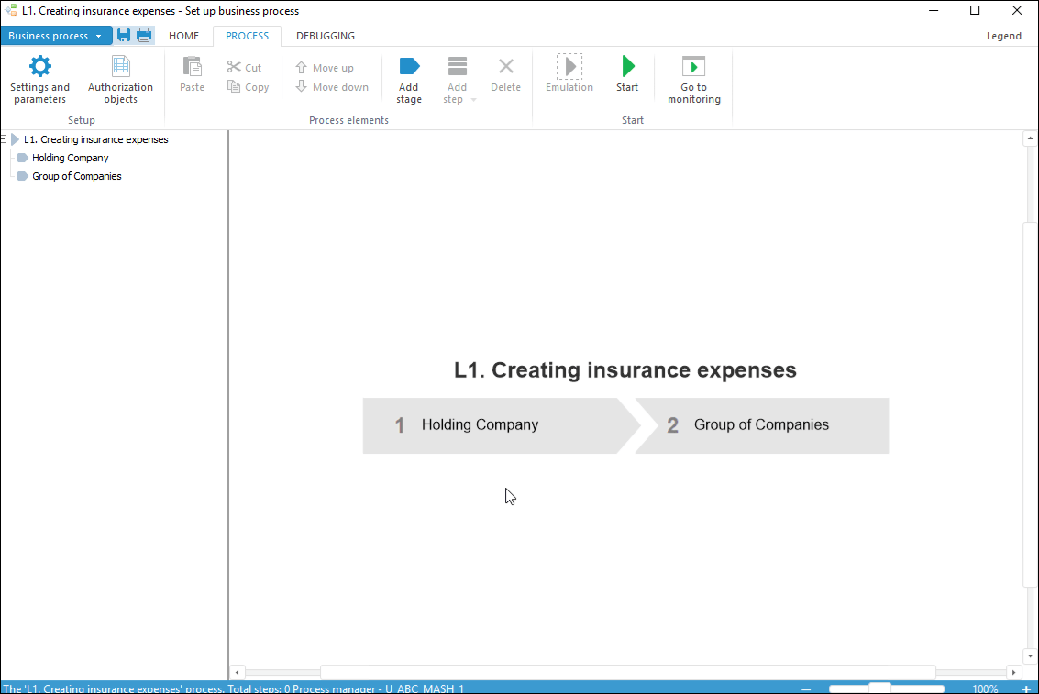1039x694 pixels.
Task: Switch to the DEBUGGING tab
Action: [x=326, y=36]
